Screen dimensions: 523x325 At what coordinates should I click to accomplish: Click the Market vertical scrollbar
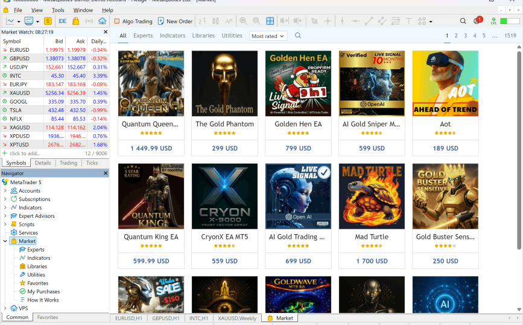[519, 150]
